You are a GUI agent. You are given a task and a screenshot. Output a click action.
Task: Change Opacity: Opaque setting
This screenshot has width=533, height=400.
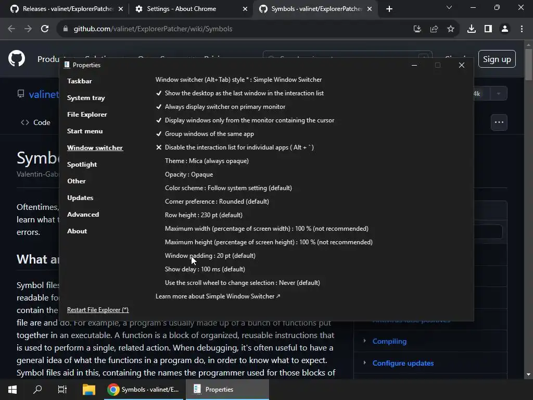click(x=189, y=174)
